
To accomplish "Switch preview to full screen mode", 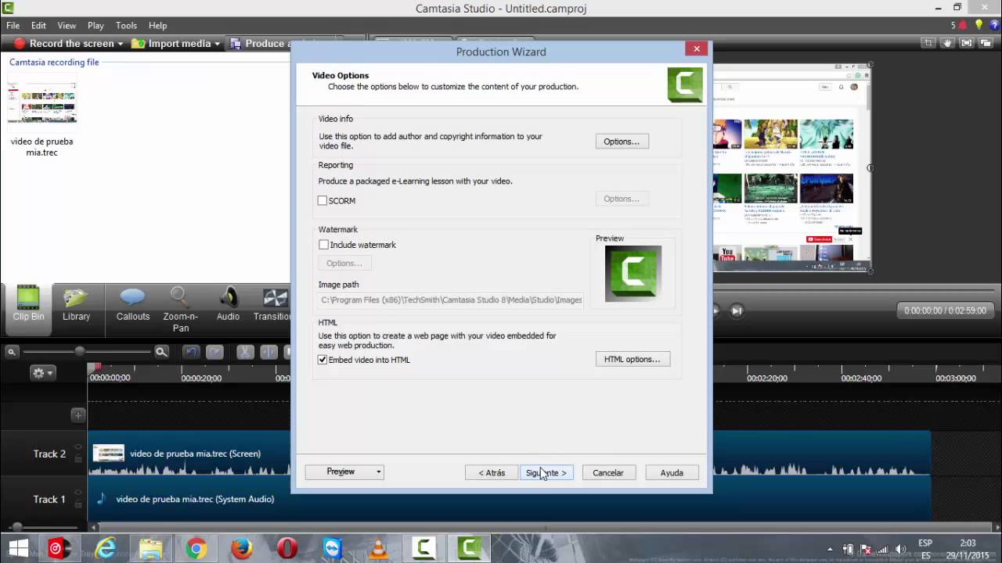I will 966,43.
